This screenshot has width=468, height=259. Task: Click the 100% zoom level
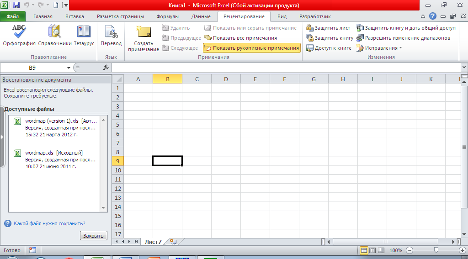(x=396, y=251)
